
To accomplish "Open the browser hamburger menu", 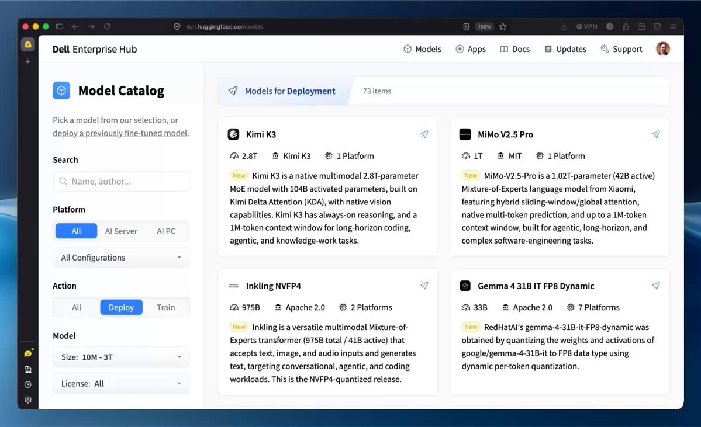I will pyautogui.click(x=673, y=26).
